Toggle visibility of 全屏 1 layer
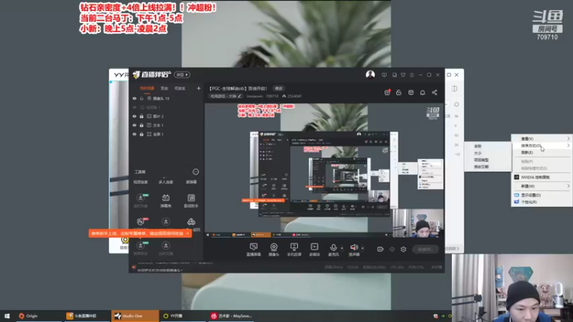The width and height of the screenshot is (573, 322). pos(135,134)
